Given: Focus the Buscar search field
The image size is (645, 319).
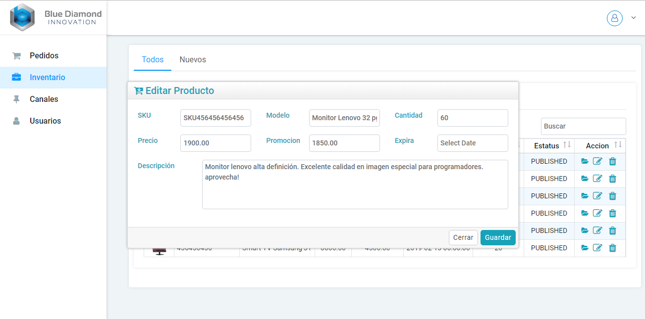Looking at the screenshot, I should click(583, 126).
